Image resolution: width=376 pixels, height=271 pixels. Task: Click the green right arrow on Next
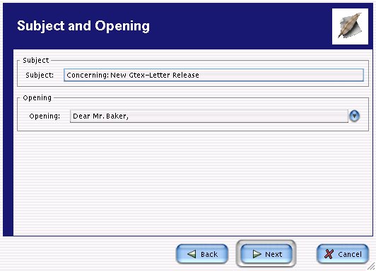point(257,254)
